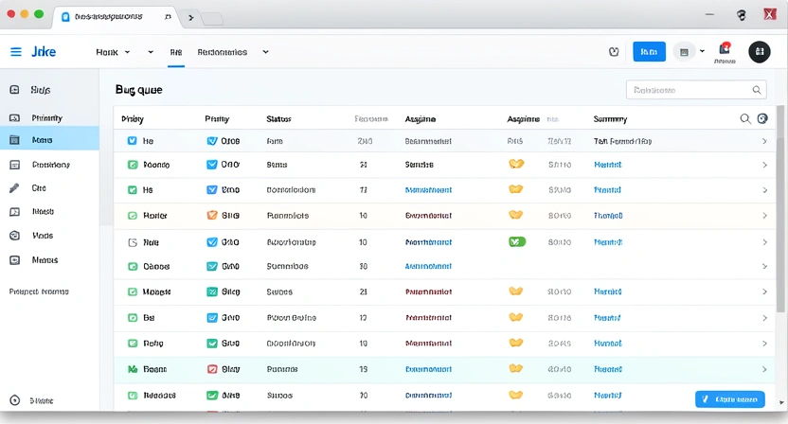Viewport: 788px width, 424px height.
Task: Select the Clre pencil sidebar icon
Action: coord(14,188)
